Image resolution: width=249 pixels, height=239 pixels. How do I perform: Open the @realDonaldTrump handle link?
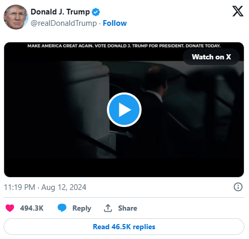click(64, 23)
